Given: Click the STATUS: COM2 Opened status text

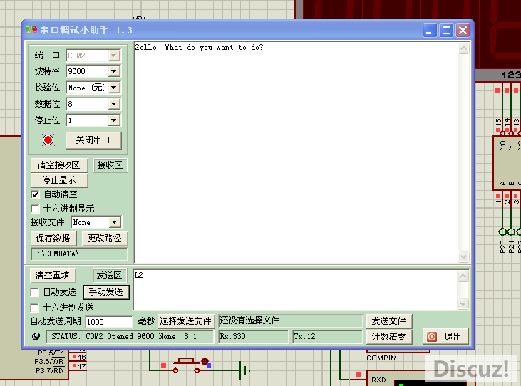Looking at the screenshot, I should [x=124, y=337].
